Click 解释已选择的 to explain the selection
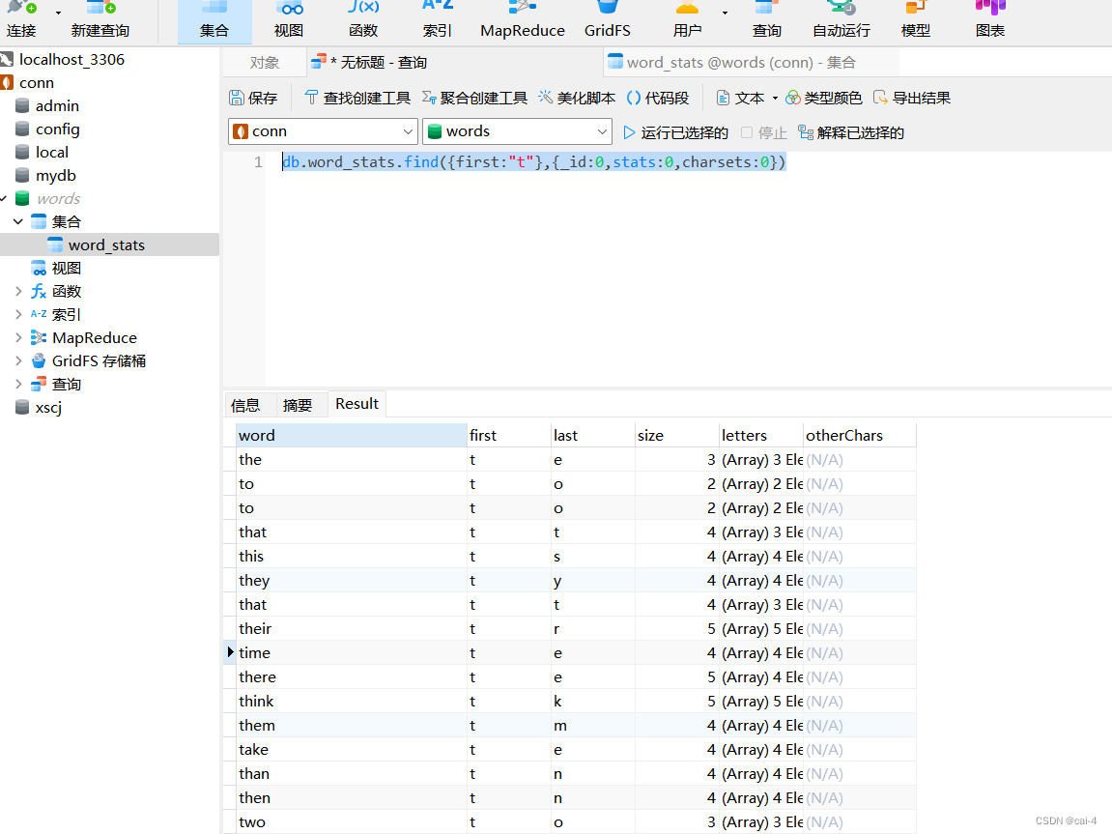The height and width of the screenshot is (834, 1112). tap(851, 132)
